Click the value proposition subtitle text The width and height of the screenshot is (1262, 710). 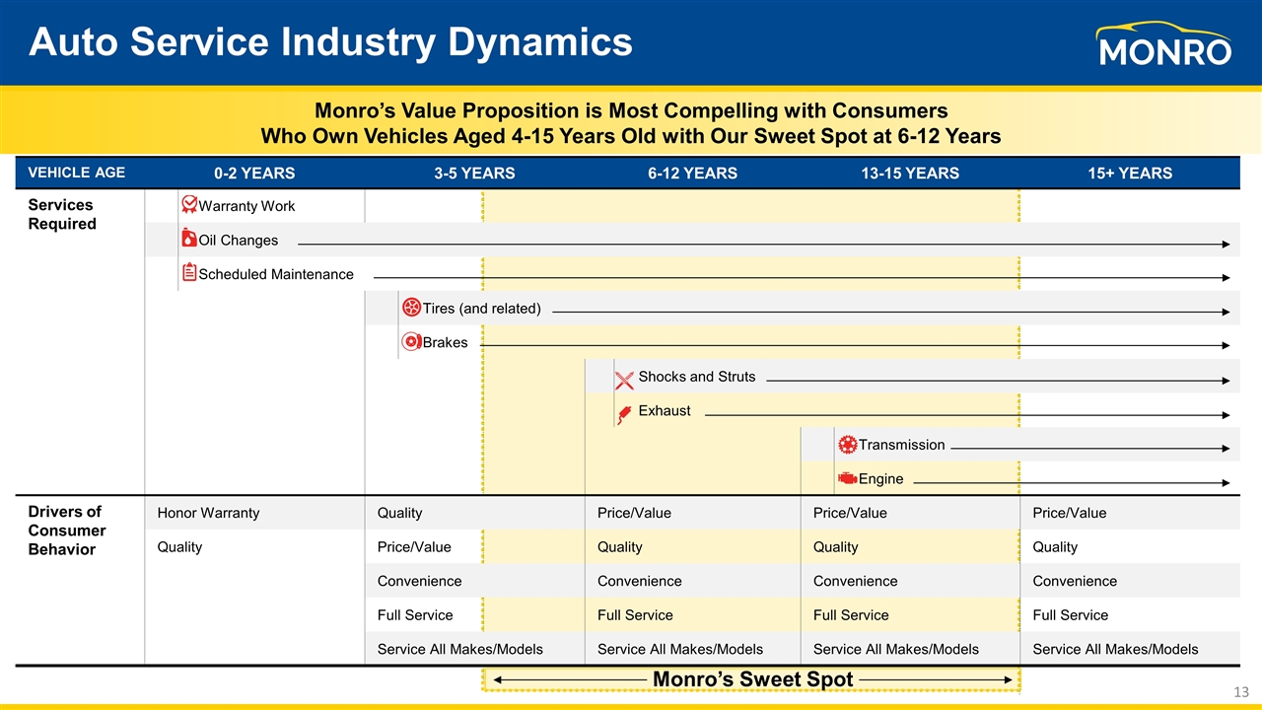(630, 123)
